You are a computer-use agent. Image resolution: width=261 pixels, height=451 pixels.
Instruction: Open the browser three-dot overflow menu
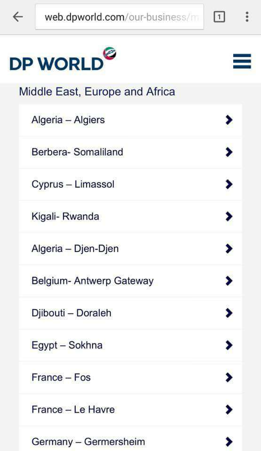[247, 17]
